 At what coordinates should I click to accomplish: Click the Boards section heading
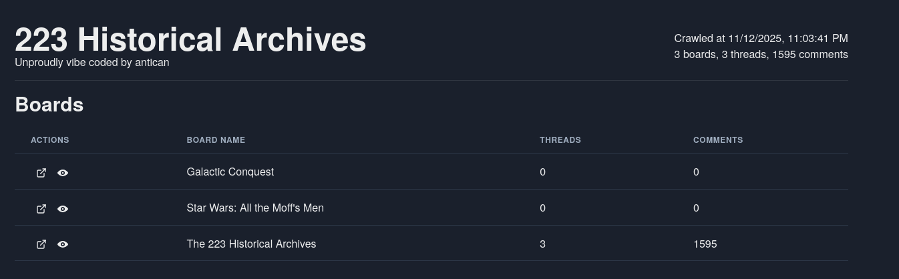(x=49, y=105)
